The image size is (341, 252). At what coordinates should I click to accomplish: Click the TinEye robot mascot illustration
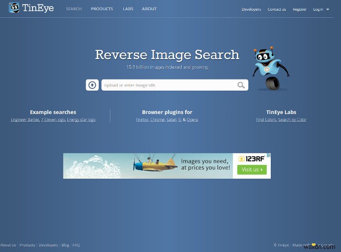coord(271,68)
